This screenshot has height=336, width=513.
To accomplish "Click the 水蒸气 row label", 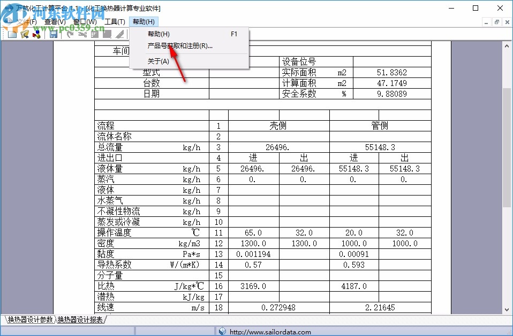I will click(x=110, y=201).
